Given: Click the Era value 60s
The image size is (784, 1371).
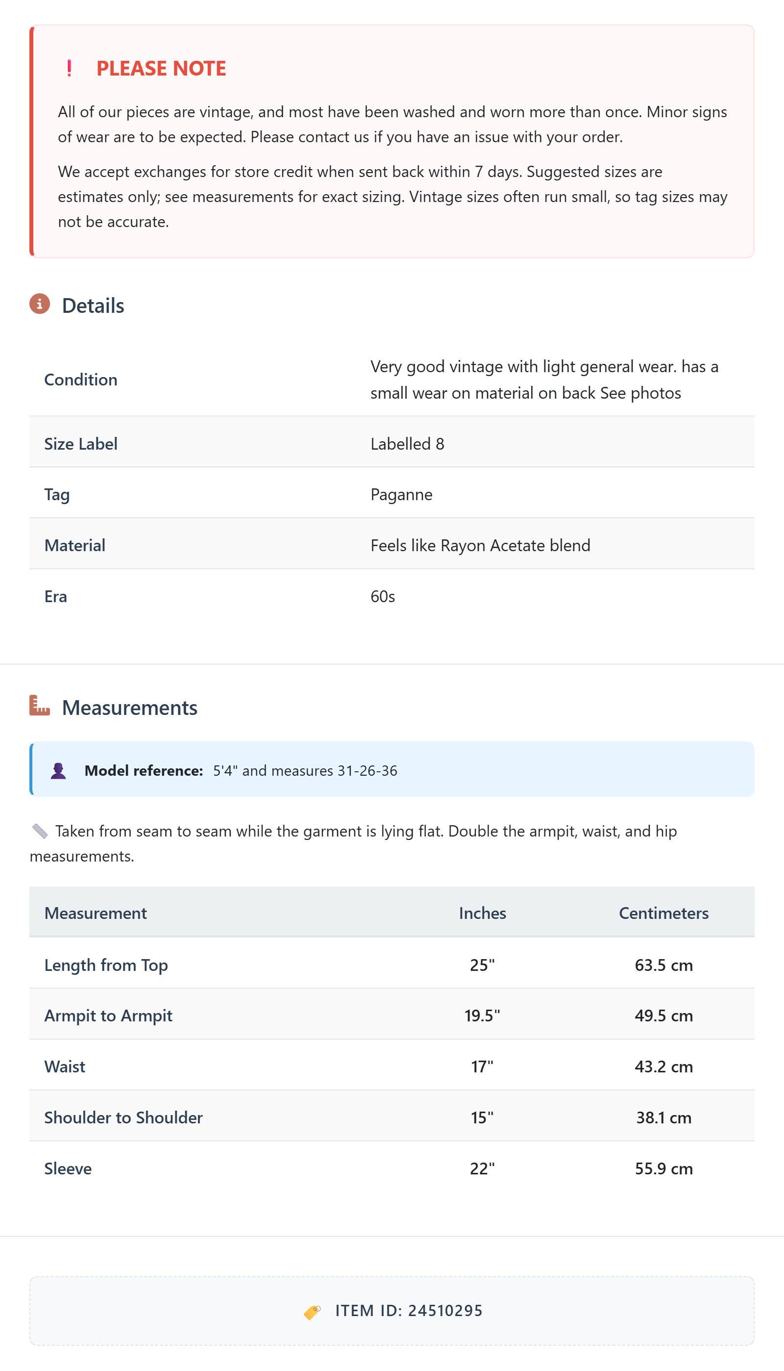Looking at the screenshot, I should tap(382, 596).
